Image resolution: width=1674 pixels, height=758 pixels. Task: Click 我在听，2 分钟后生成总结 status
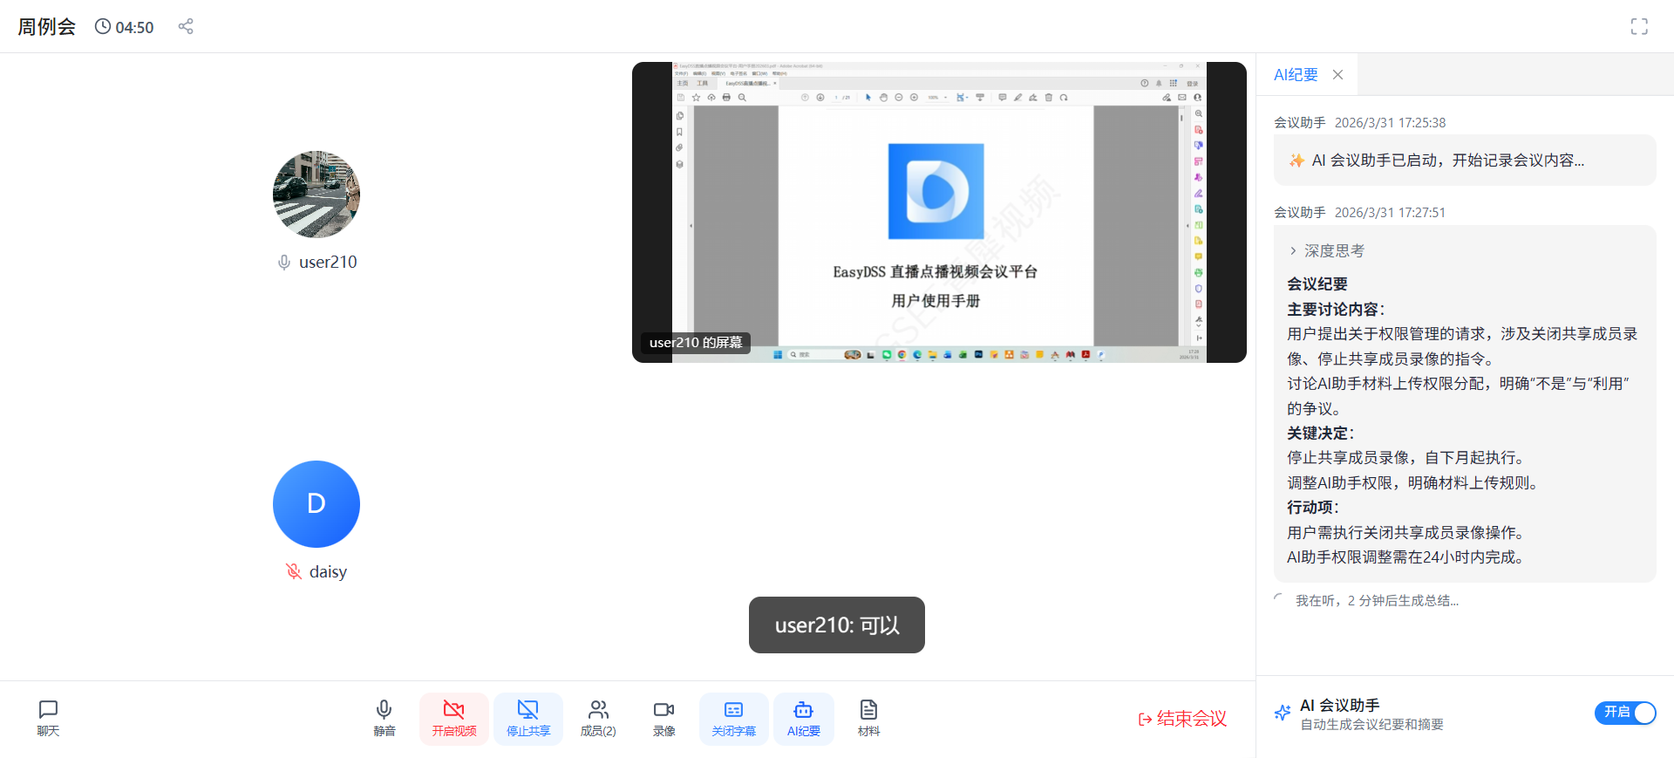coord(1377,601)
